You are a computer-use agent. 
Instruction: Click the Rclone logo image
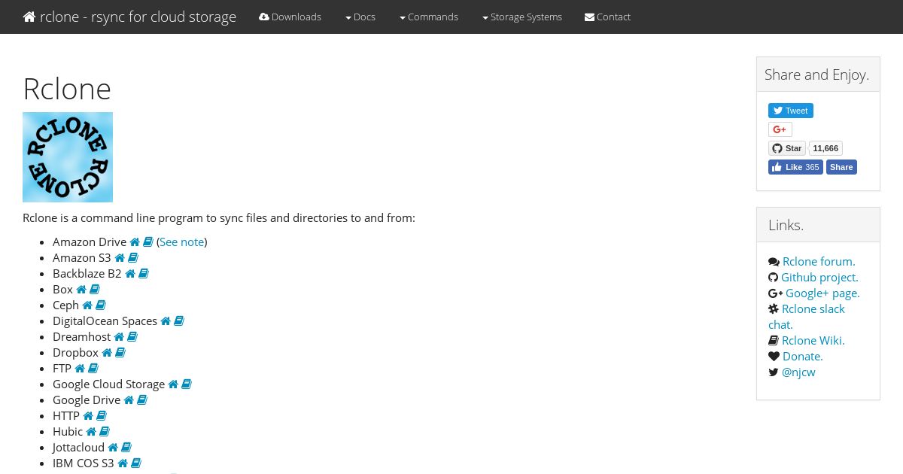point(68,157)
